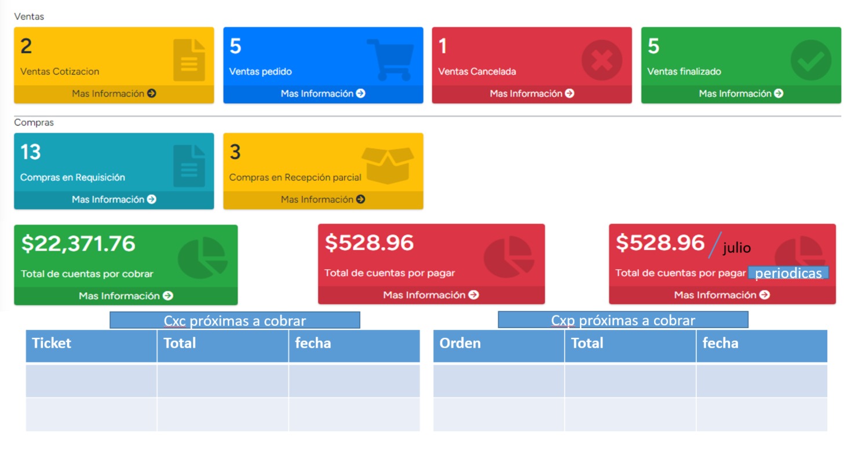Click pie chart icon on middle cuentas por pagar card
This screenshot has width=851, height=474.
pyautogui.click(x=508, y=257)
